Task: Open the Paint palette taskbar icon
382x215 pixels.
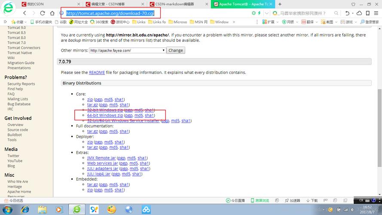Action: click(111, 209)
